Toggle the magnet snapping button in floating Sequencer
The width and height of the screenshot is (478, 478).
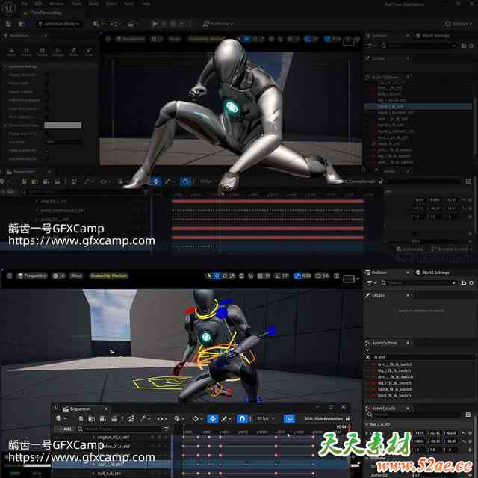point(242,419)
